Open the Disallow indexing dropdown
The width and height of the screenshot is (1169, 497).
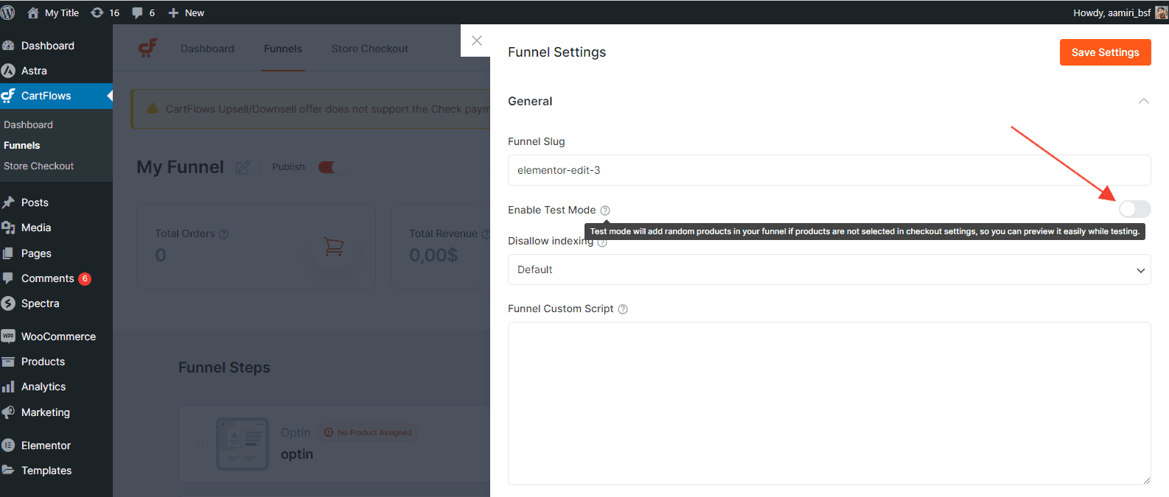pos(828,269)
